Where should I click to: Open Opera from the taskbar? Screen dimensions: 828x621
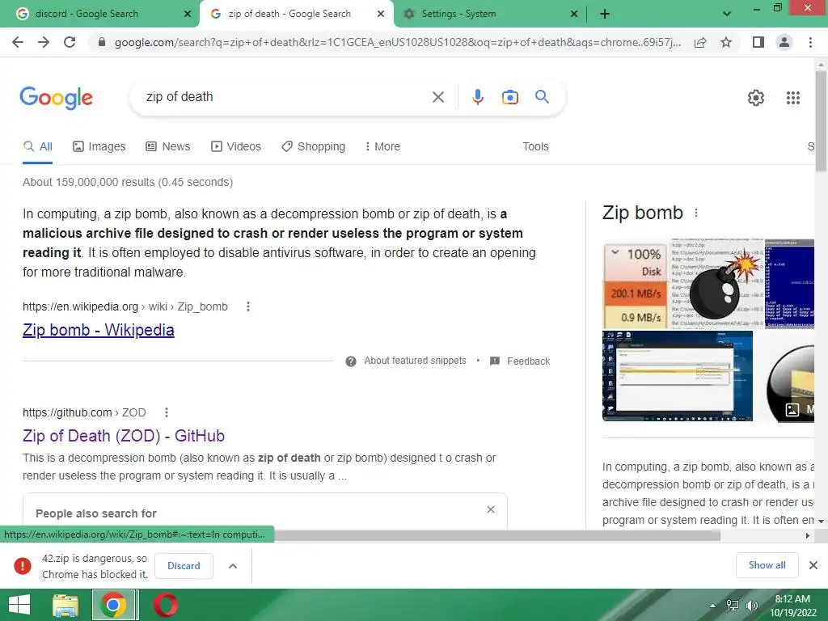tap(165, 605)
